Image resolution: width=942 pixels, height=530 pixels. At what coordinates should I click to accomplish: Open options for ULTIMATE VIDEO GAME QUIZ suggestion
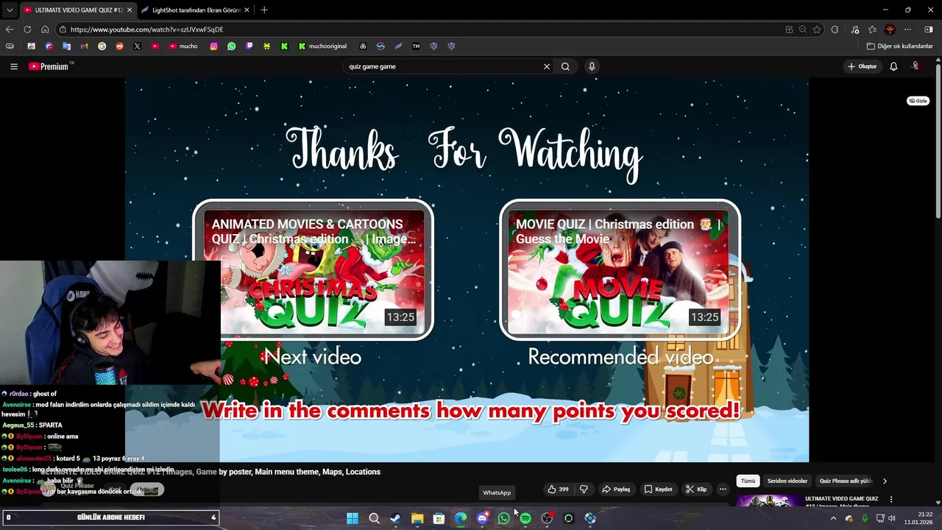pyautogui.click(x=891, y=499)
